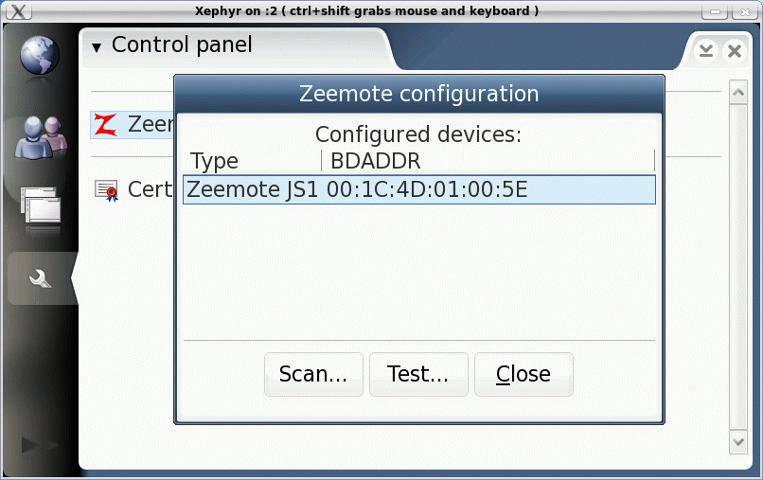Screen dimensions: 763x480
Task: Click the X logo in Xephyr title bar
Action: [x=19, y=10]
